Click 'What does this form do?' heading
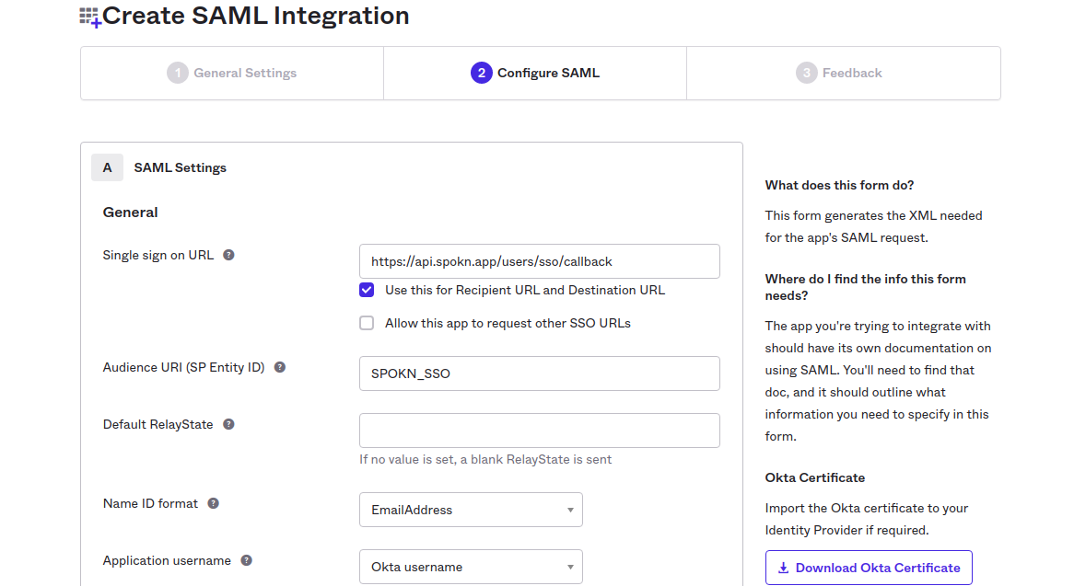This screenshot has height=586, width=1074. 839,185
